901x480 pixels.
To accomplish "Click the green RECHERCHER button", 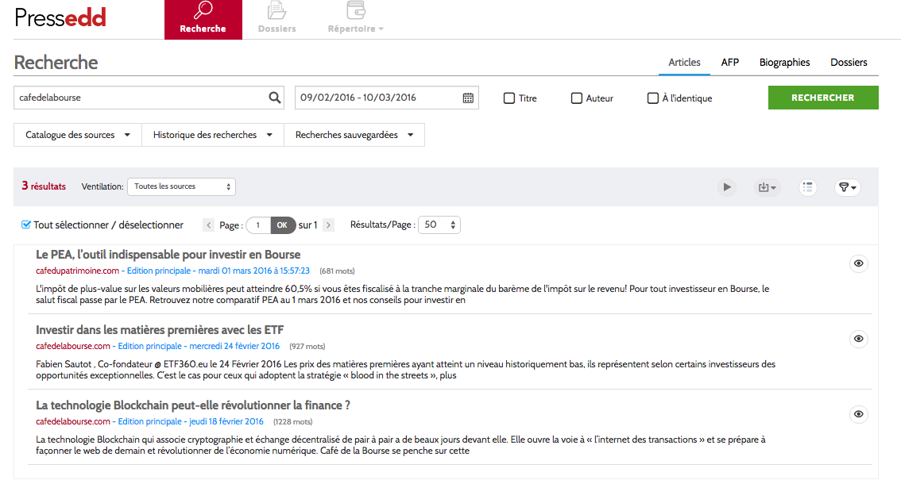I will pos(823,98).
